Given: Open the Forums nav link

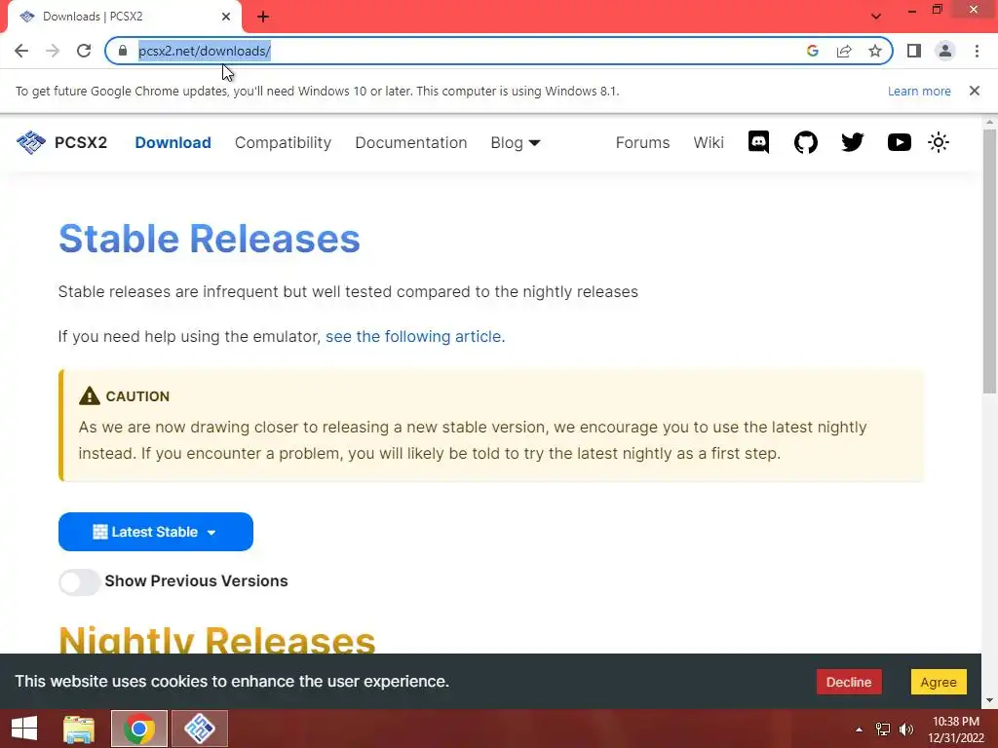Looking at the screenshot, I should pos(642,142).
